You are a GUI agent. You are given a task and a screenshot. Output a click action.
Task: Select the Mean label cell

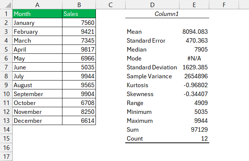click(x=152, y=32)
